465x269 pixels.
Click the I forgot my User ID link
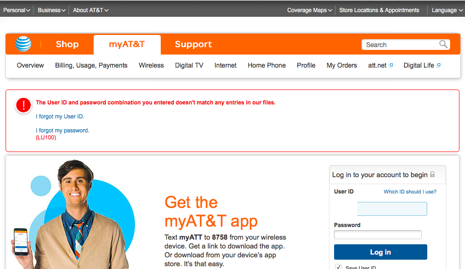click(60, 117)
